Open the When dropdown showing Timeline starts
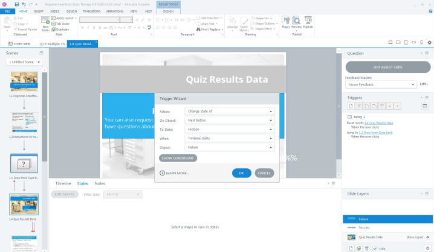This screenshot has height=252, width=434. [x=230, y=138]
